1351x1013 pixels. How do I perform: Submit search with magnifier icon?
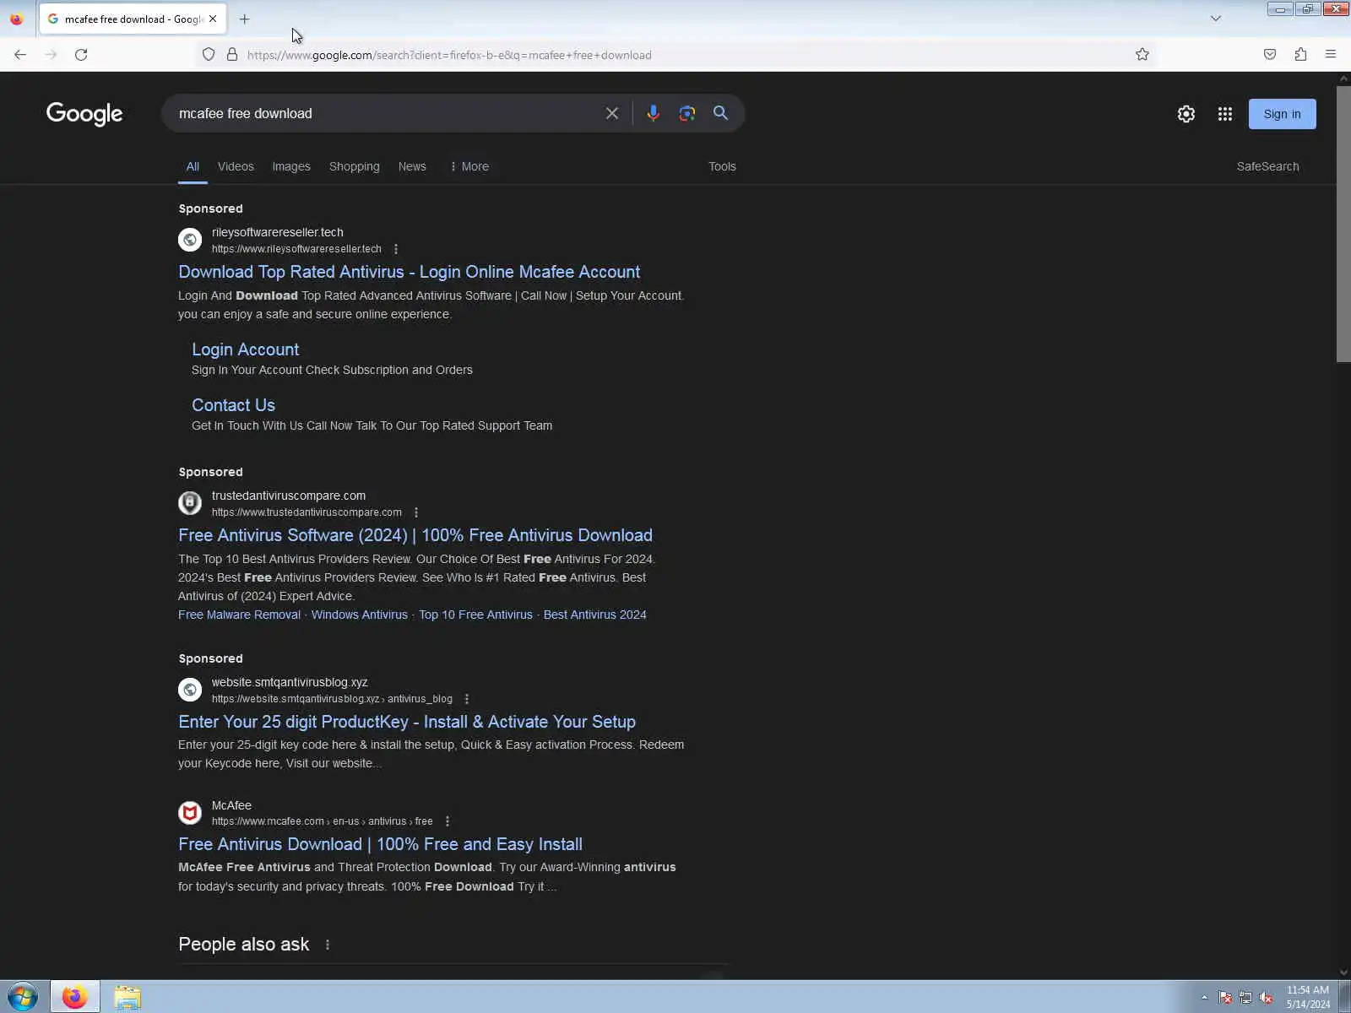click(x=720, y=113)
